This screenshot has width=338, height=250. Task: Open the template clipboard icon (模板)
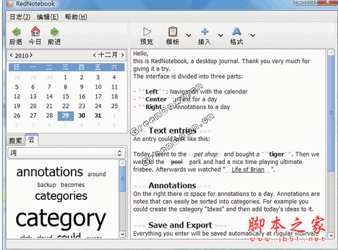[x=173, y=32]
